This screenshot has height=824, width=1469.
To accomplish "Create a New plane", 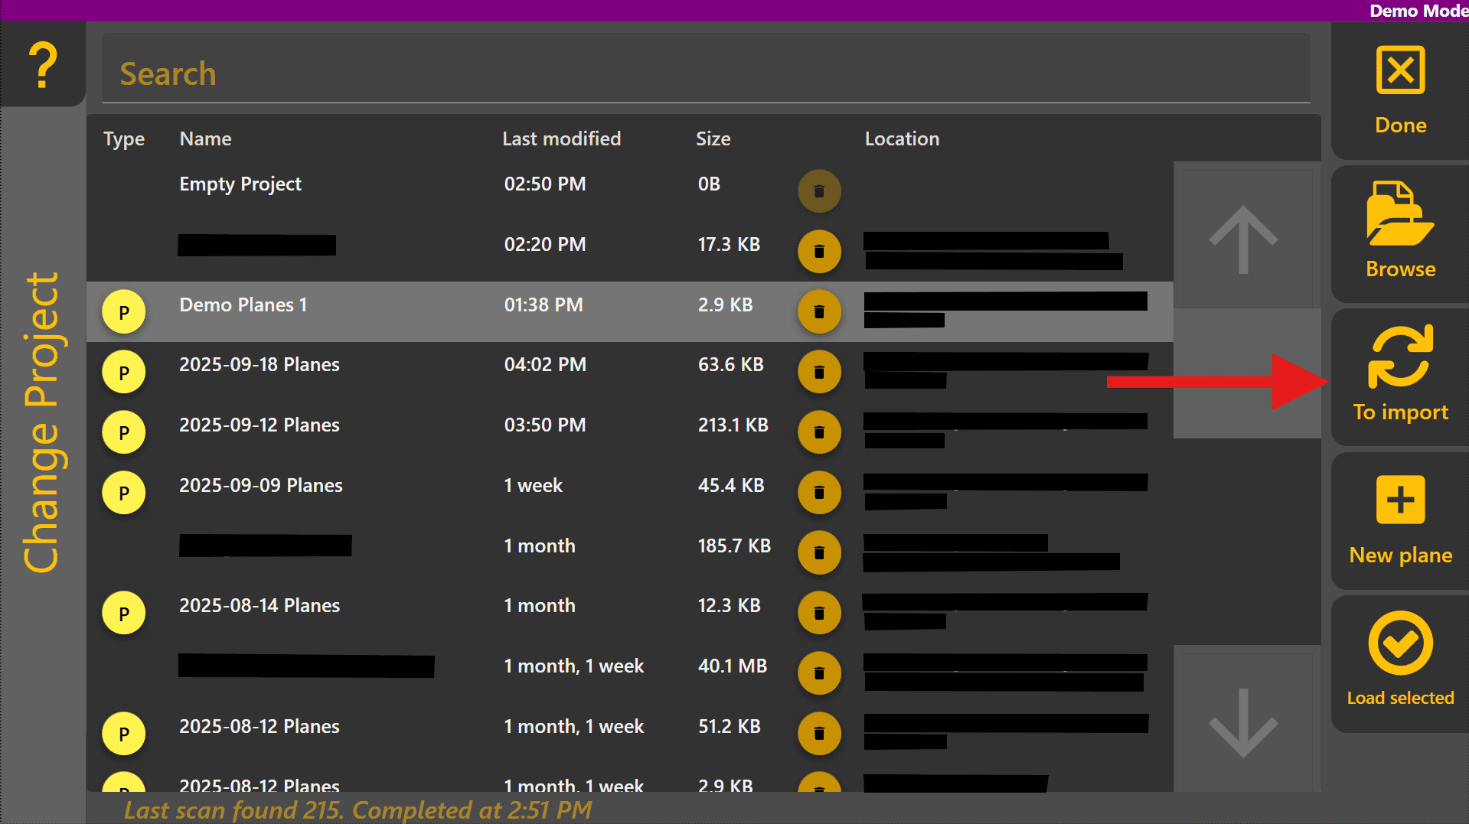I will tap(1399, 520).
